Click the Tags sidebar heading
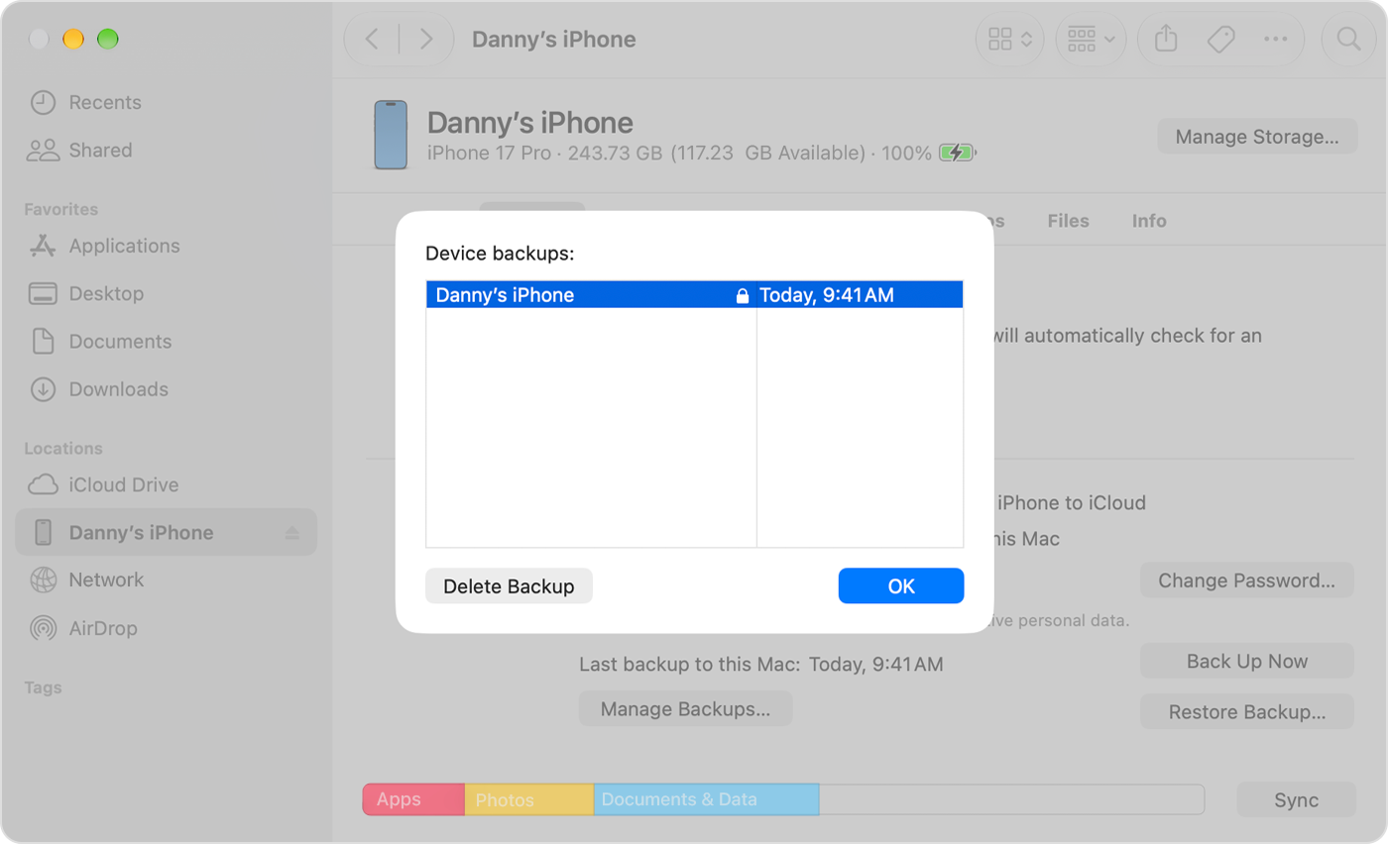This screenshot has height=844, width=1388. coord(43,687)
